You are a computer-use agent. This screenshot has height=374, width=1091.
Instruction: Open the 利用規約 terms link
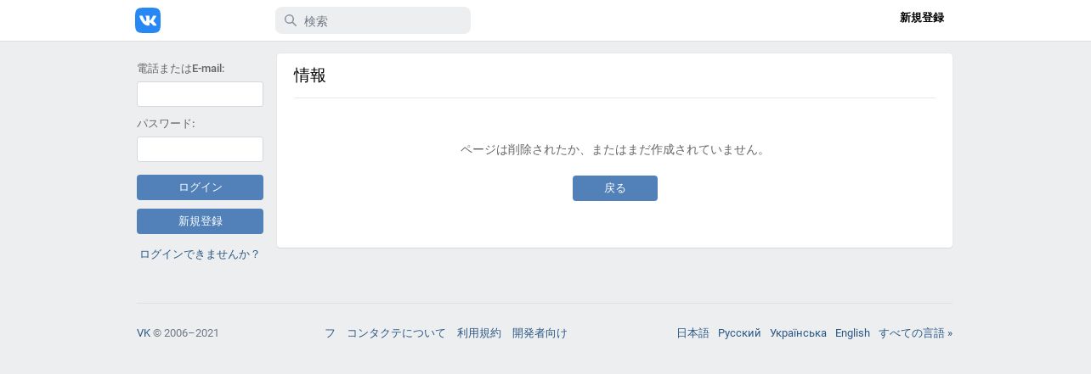pyautogui.click(x=479, y=333)
